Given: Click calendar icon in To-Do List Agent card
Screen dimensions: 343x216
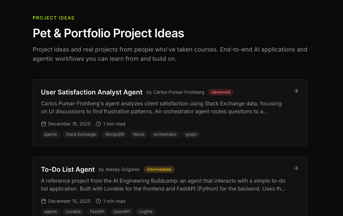Looking at the screenshot, I should pyautogui.click(x=44, y=201).
